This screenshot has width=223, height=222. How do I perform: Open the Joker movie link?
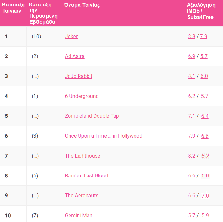71,36
